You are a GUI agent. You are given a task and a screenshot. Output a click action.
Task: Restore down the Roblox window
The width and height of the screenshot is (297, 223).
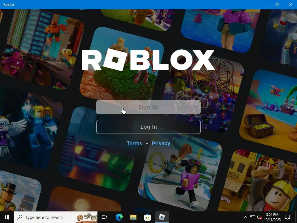(x=277, y=5)
